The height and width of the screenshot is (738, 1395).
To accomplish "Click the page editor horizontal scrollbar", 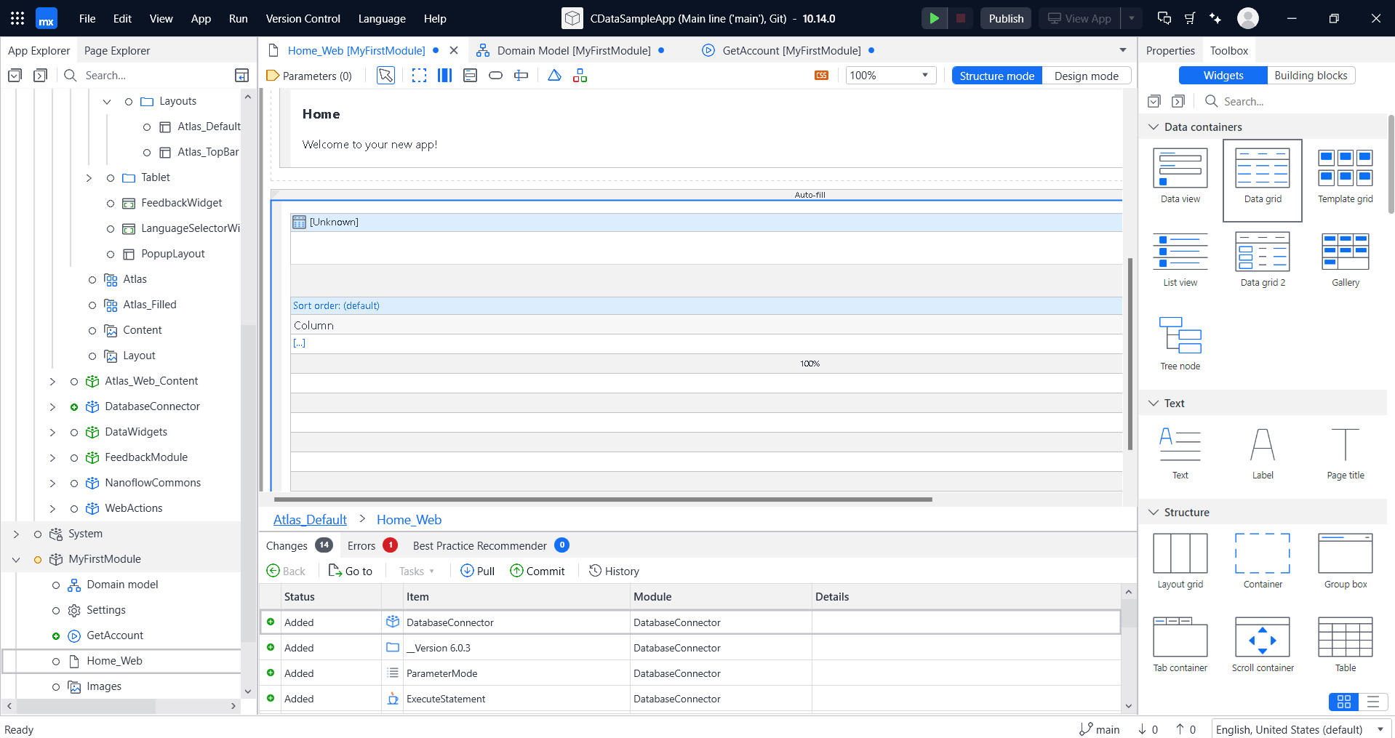I will pyautogui.click(x=602, y=500).
